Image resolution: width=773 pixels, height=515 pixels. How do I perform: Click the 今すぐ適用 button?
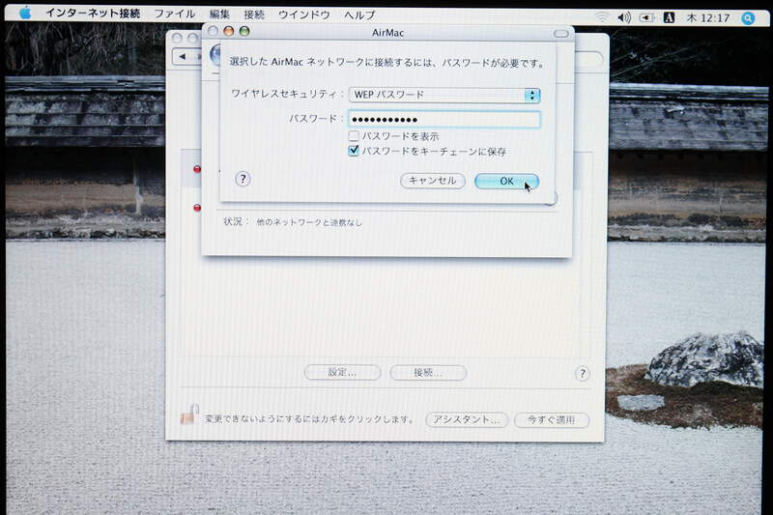point(551,420)
